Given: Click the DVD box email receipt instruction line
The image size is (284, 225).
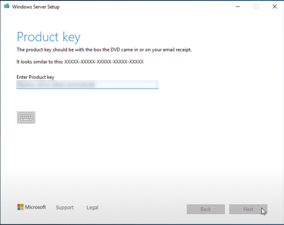Looking at the screenshot, I should tap(104, 50).
